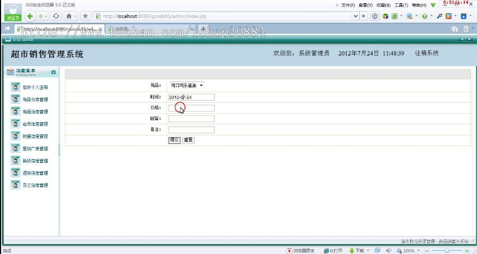Click the screenshot tool icon in toolbar
Viewport: 477px width, 254px height.
tap(410, 16)
